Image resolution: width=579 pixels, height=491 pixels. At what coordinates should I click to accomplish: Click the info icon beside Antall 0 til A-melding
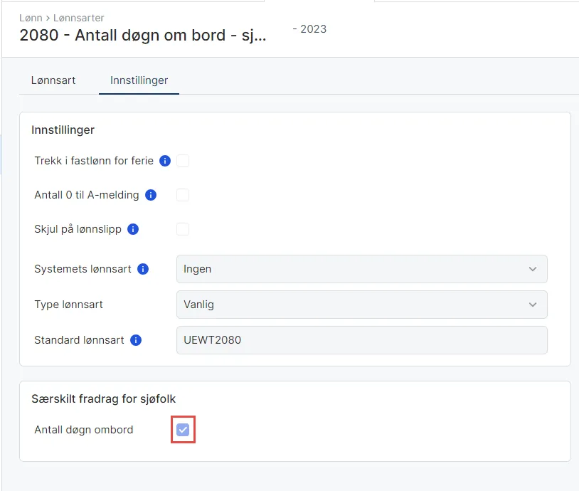(150, 195)
